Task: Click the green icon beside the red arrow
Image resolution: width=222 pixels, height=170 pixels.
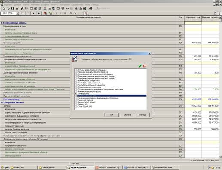Action: coord(51,13)
